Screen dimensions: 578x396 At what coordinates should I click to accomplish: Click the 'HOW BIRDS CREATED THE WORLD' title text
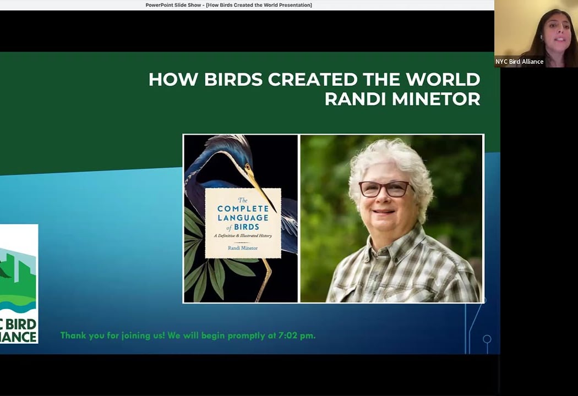314,79
